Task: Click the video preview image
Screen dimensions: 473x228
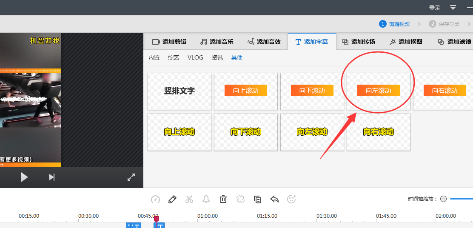Action: 31,100
